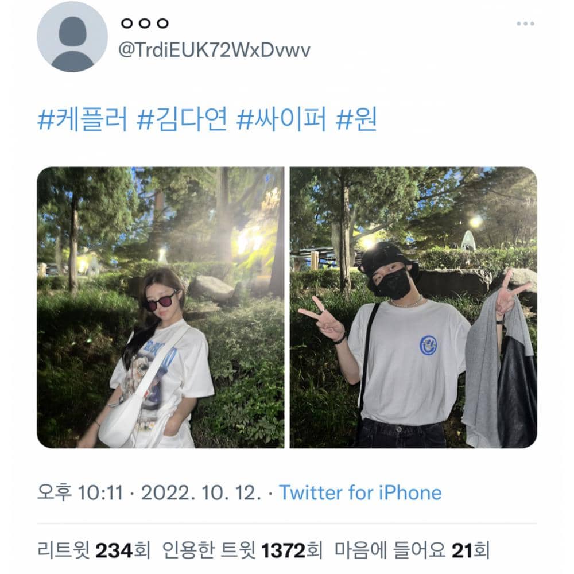This screenshot has height=574, width=574.
Task: Open the #케플러 hashtag
Action: [83, 119]
